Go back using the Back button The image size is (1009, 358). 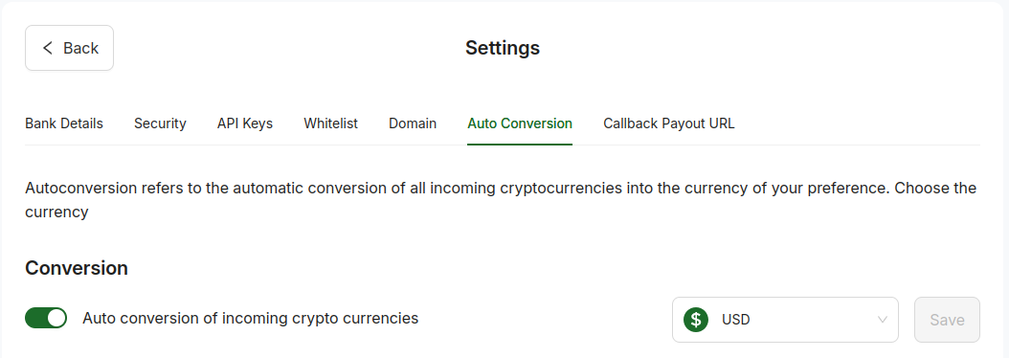70,48
